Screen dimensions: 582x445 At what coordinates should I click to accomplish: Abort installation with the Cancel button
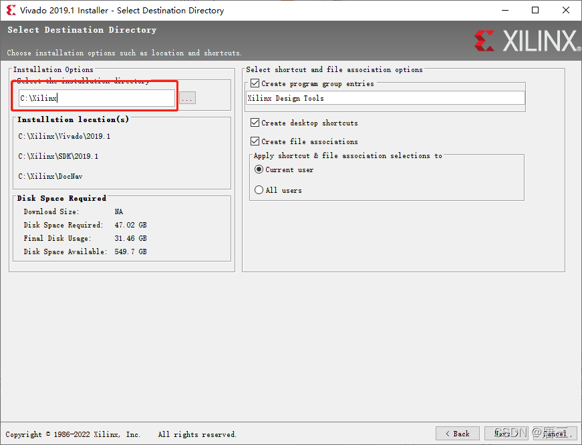(x=555, y=434)
